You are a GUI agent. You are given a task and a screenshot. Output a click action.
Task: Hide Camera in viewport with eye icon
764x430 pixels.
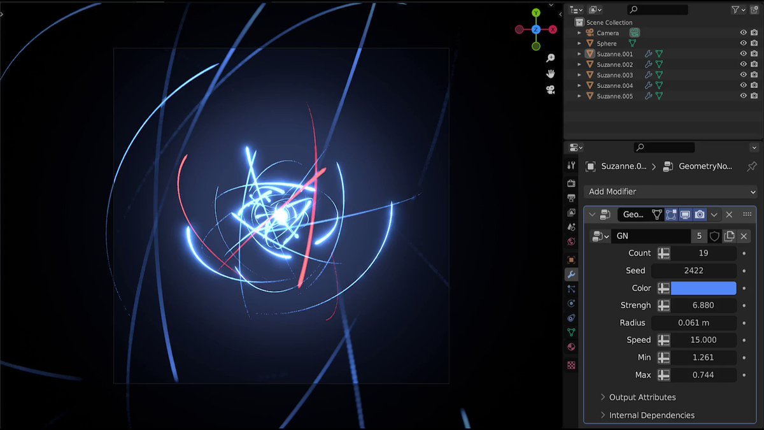(743, 33)
